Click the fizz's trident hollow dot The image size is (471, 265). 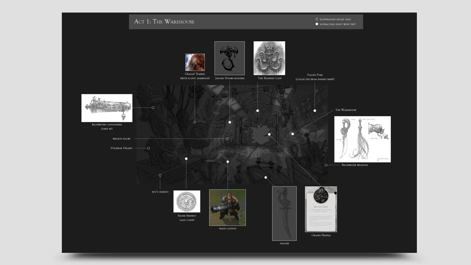tap(160, 175)
